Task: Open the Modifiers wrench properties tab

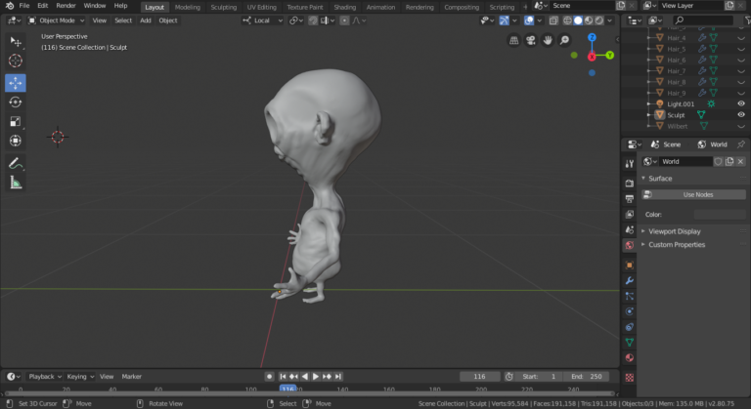Action: coord(630,281)
